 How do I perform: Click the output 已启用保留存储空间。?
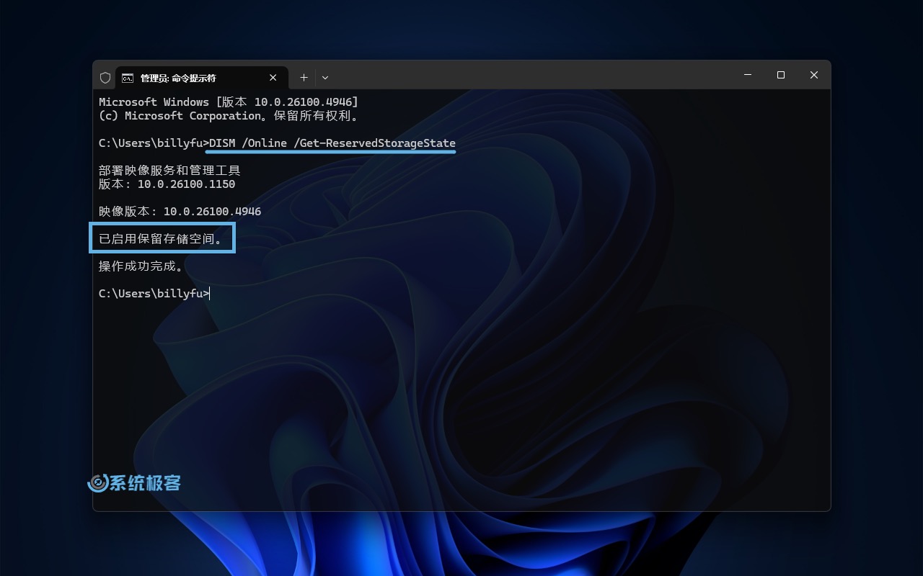tap(162, 238)
